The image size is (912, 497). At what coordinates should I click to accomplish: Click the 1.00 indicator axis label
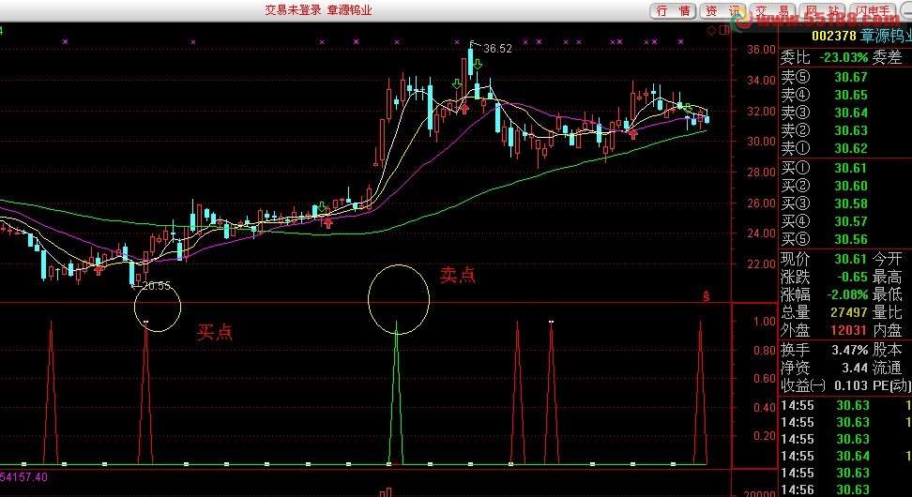[x=765, y=322]
